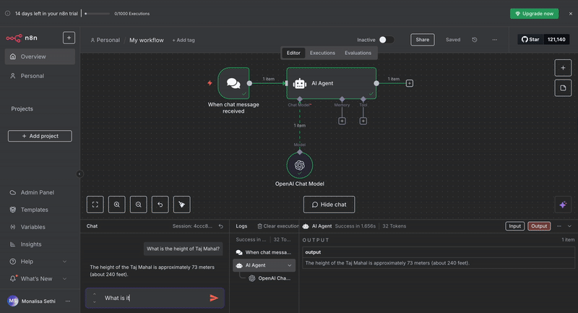Click the fit to view icon
This screenshot has height=313, width=578.
click(95, 205)
